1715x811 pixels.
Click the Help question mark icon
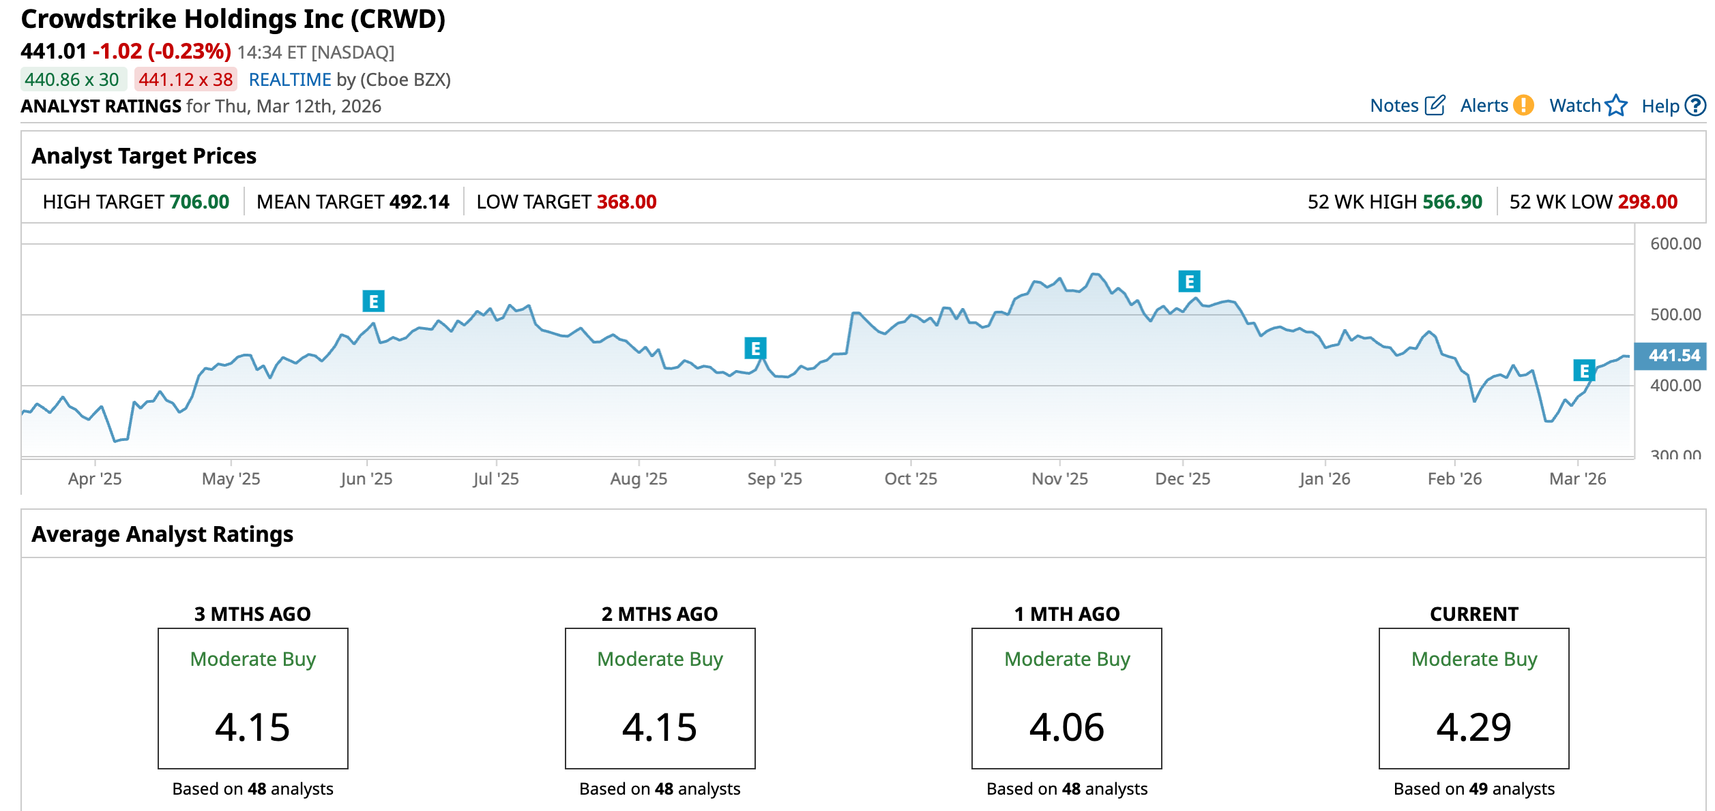1695,106
